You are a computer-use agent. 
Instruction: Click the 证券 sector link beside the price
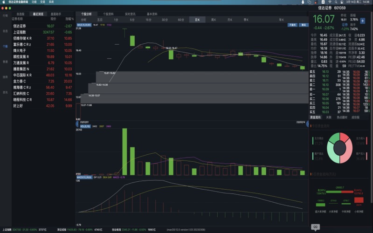click(345, 25)
